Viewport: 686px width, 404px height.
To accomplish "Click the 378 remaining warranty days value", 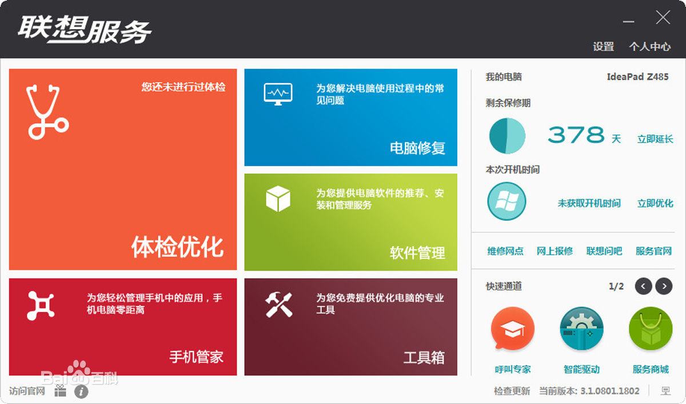I will tap(576, 135).
